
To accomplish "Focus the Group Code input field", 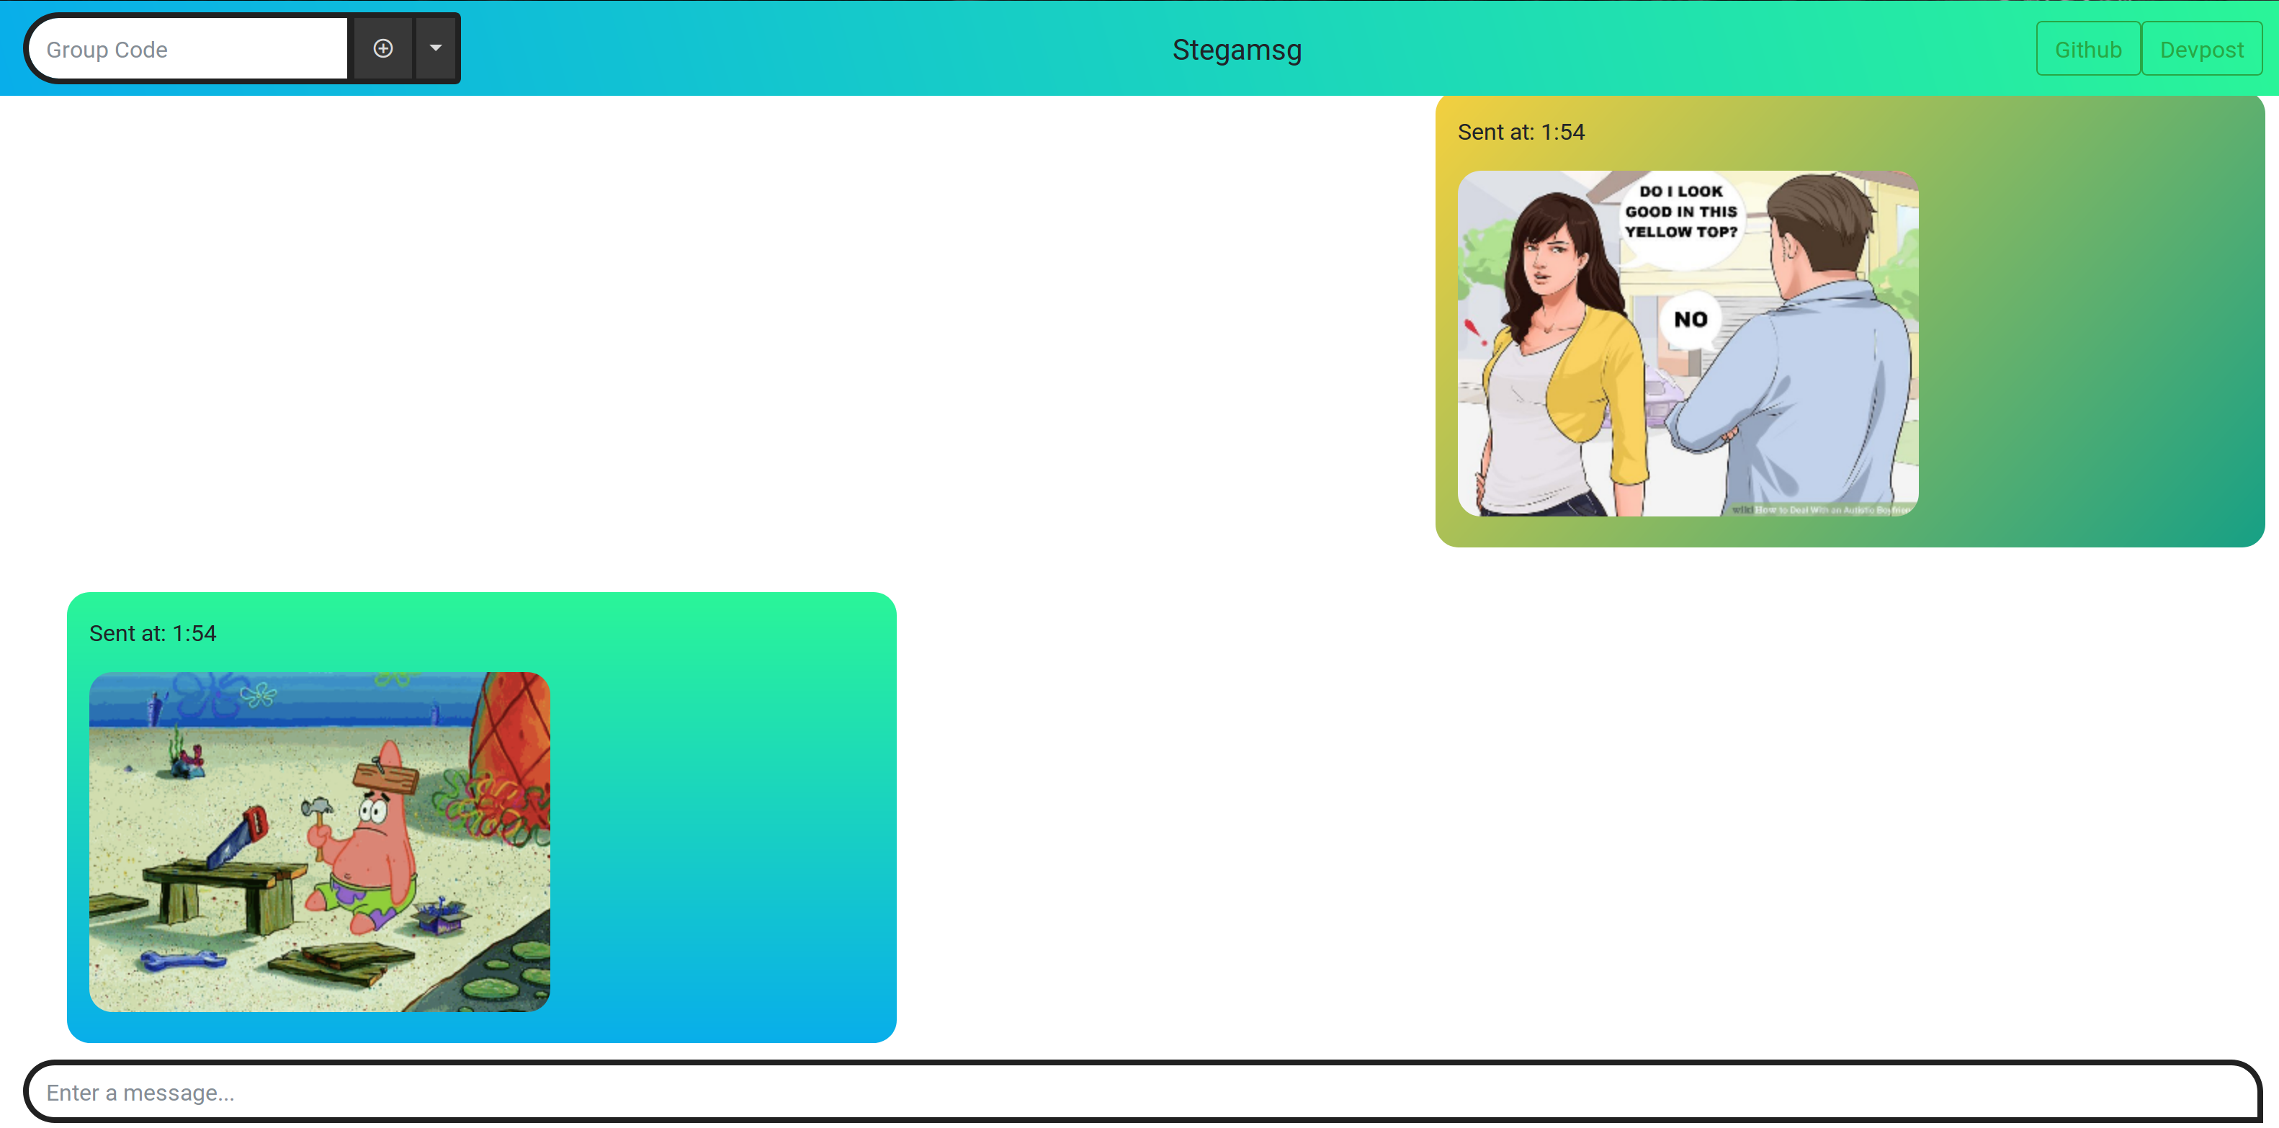I will (190, 50).
